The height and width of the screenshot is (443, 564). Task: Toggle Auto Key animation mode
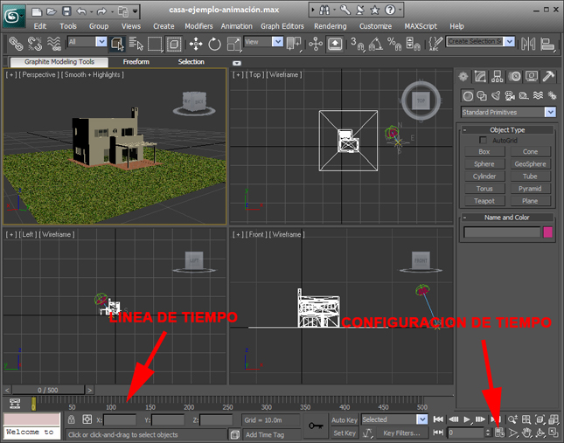point(344,419)
